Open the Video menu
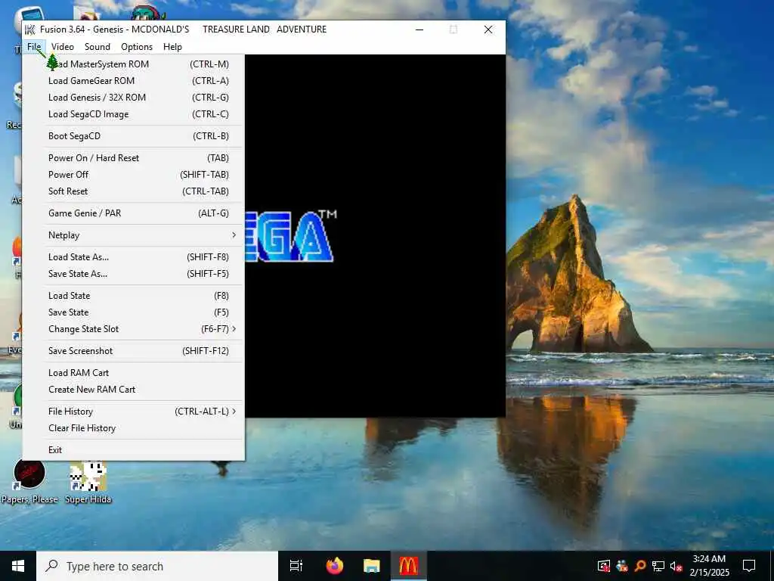Viewport: 774px width, 581px height. [x=62, y=47]
